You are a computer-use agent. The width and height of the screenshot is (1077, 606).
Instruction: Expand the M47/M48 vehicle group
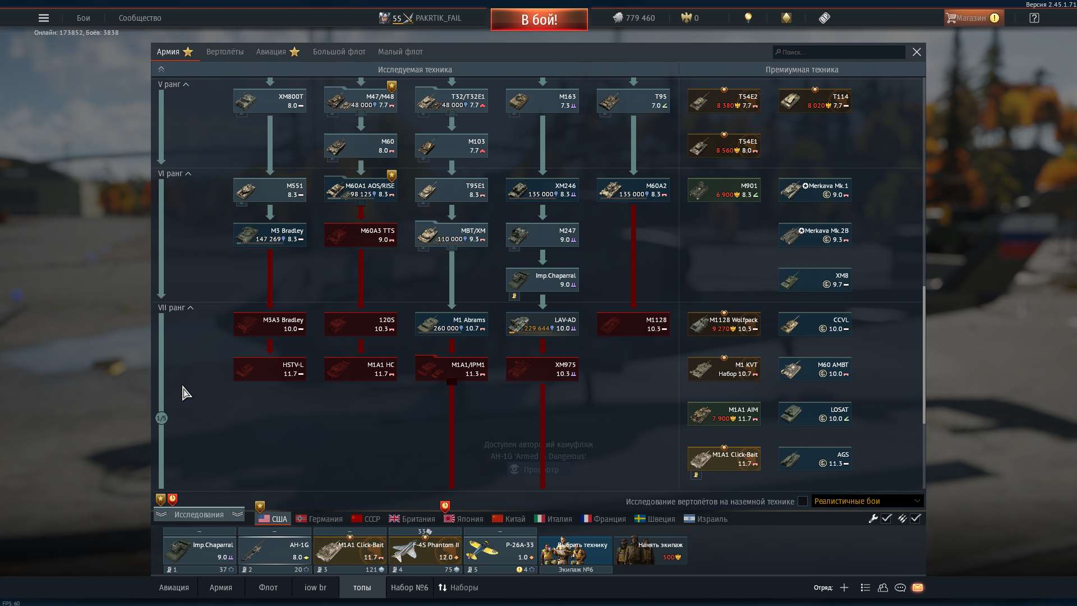pyautogui.click(x=361, y=101)
